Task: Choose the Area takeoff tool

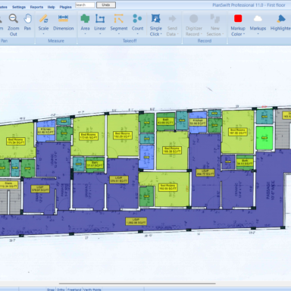Action: pyautogui.click(x=85, y=24)
